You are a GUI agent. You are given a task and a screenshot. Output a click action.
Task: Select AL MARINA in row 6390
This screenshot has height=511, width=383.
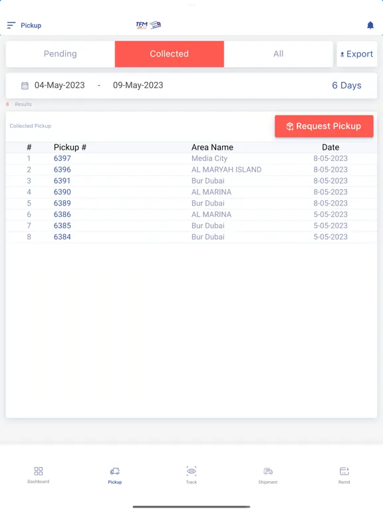click(211, 192)
